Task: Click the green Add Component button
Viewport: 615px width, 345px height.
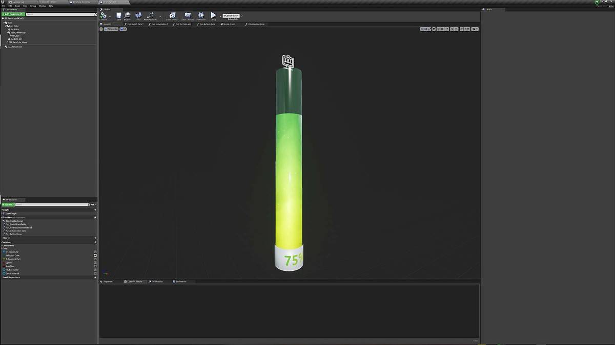Action: [x=13, y=14]
